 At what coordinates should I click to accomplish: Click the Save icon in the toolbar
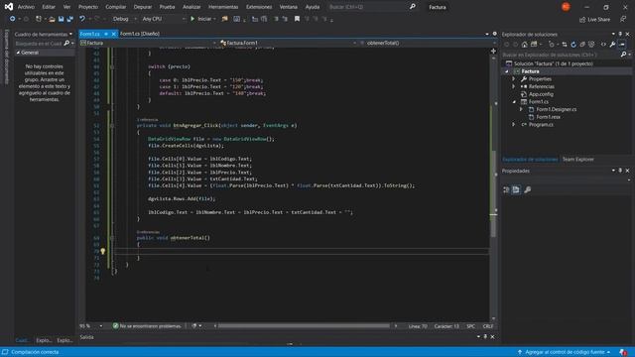61,19
